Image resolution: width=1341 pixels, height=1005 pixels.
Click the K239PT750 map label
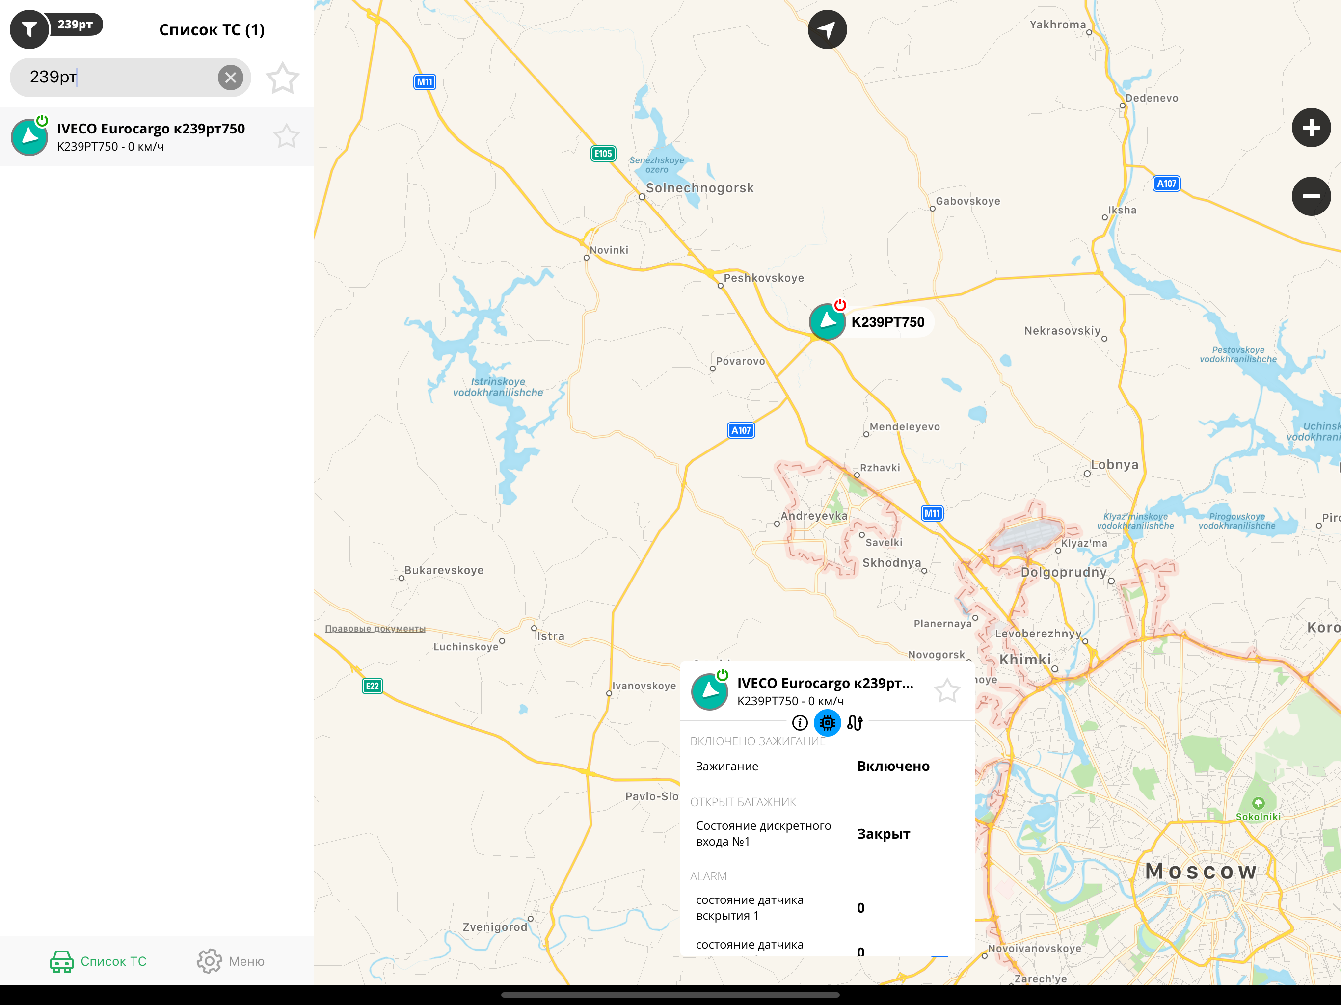point(887,322)
